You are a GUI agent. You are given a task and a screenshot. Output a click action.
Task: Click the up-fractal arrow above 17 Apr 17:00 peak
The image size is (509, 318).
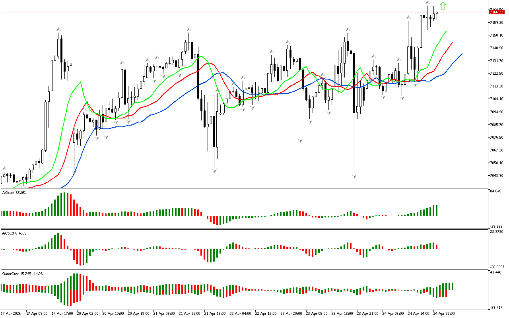(x=58, y=29)
